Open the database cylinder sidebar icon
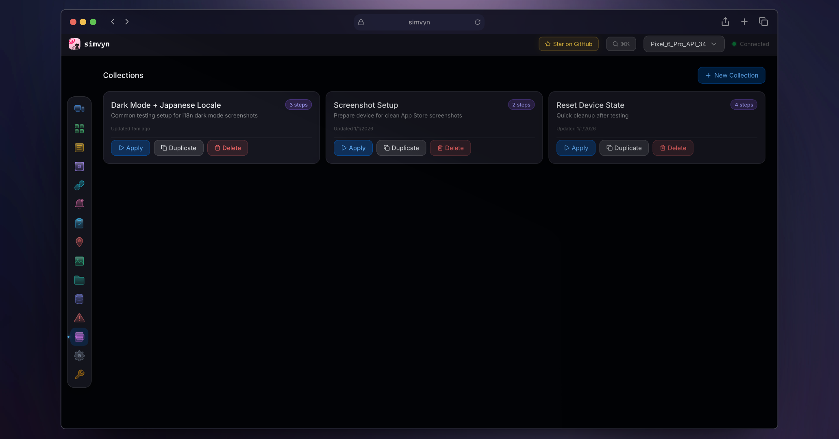The image size is (839, 439). [79, 299]
